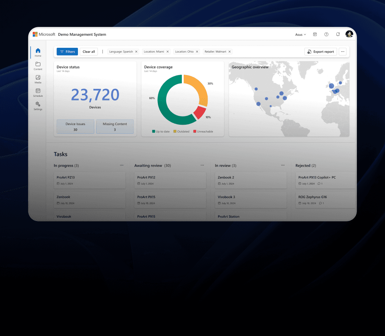Click the Awaiting review (30) column header

(x=153, y=166)
